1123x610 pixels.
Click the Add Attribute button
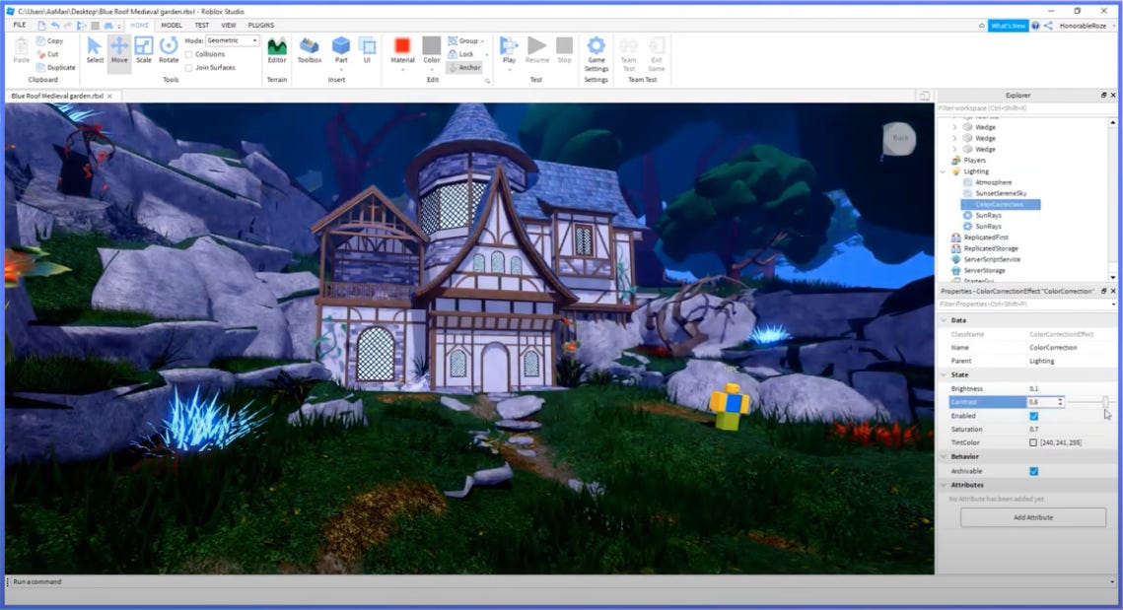tap(1032, 517)
